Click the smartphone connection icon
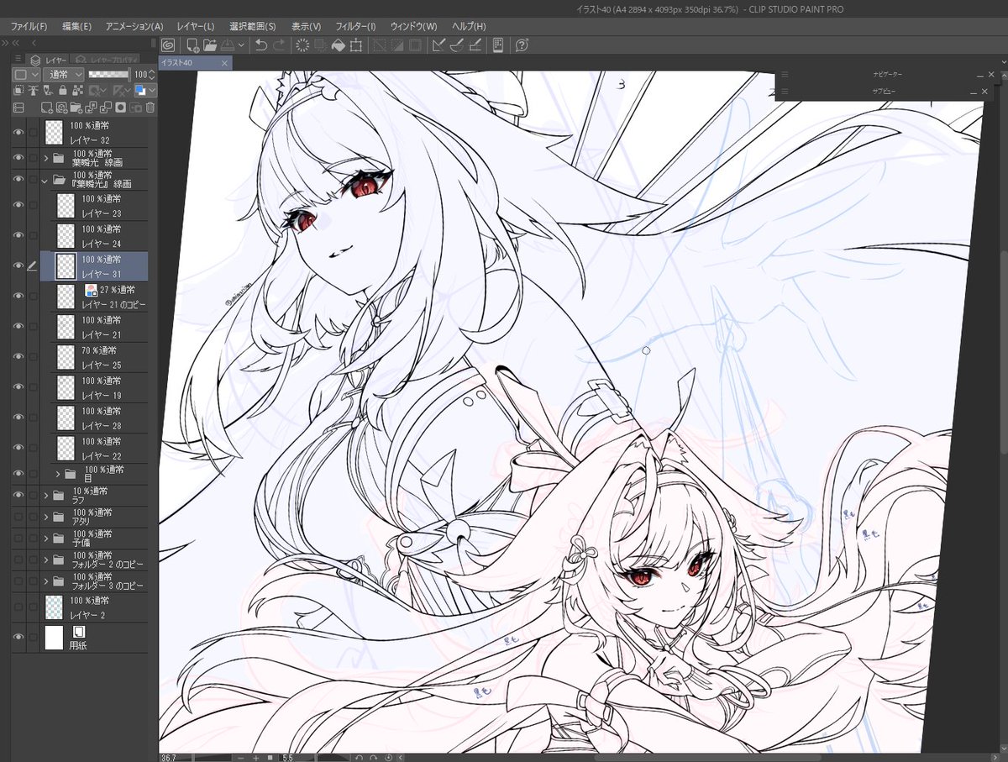Image resolution: width=1008 pixels, height=762 pixels. [x=498, y=45]
